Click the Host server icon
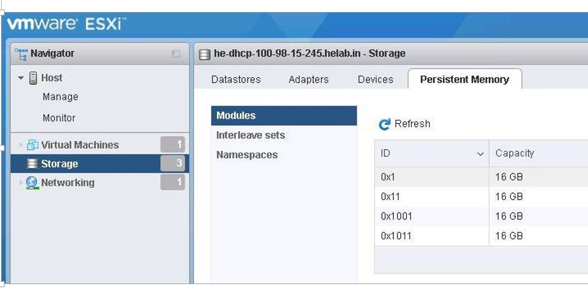This screenshot has height=295, width=588. click(x=33, y=78)
